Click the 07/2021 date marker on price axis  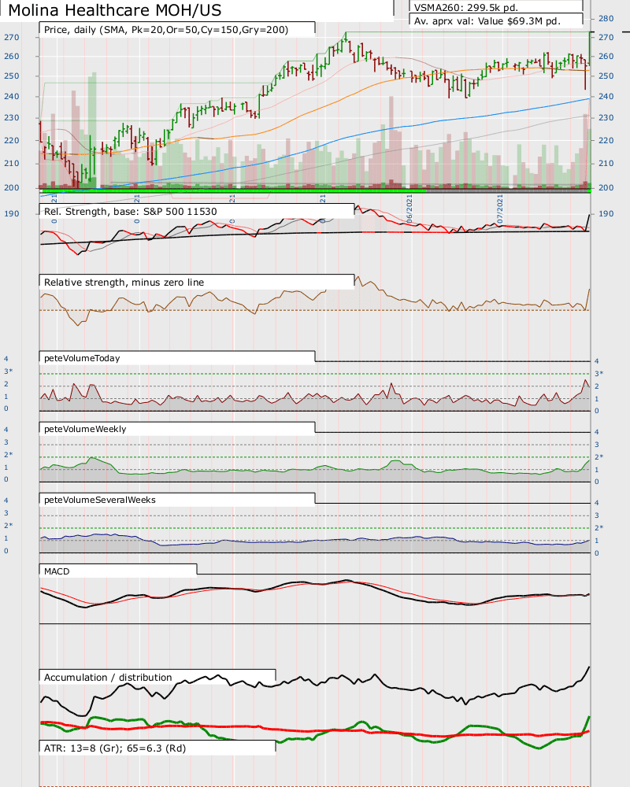500,209
